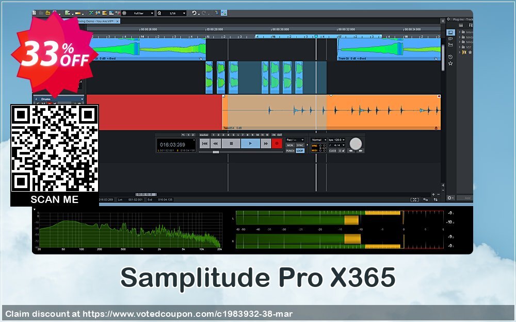Viewport: 516px width, 322px height.
Task: Click the zoom-fit icon in bottom bar
Action: click(x=415, y=199)
